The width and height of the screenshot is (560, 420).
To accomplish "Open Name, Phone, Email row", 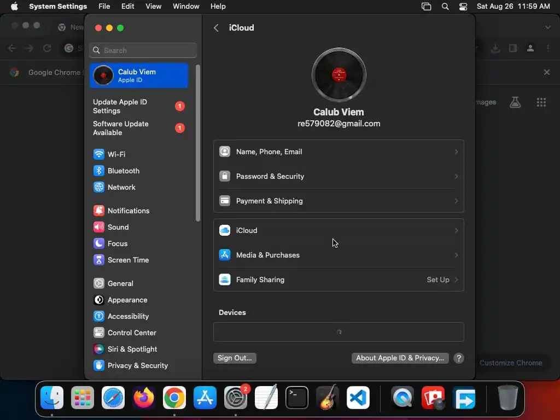I will (x=339, y=152).
